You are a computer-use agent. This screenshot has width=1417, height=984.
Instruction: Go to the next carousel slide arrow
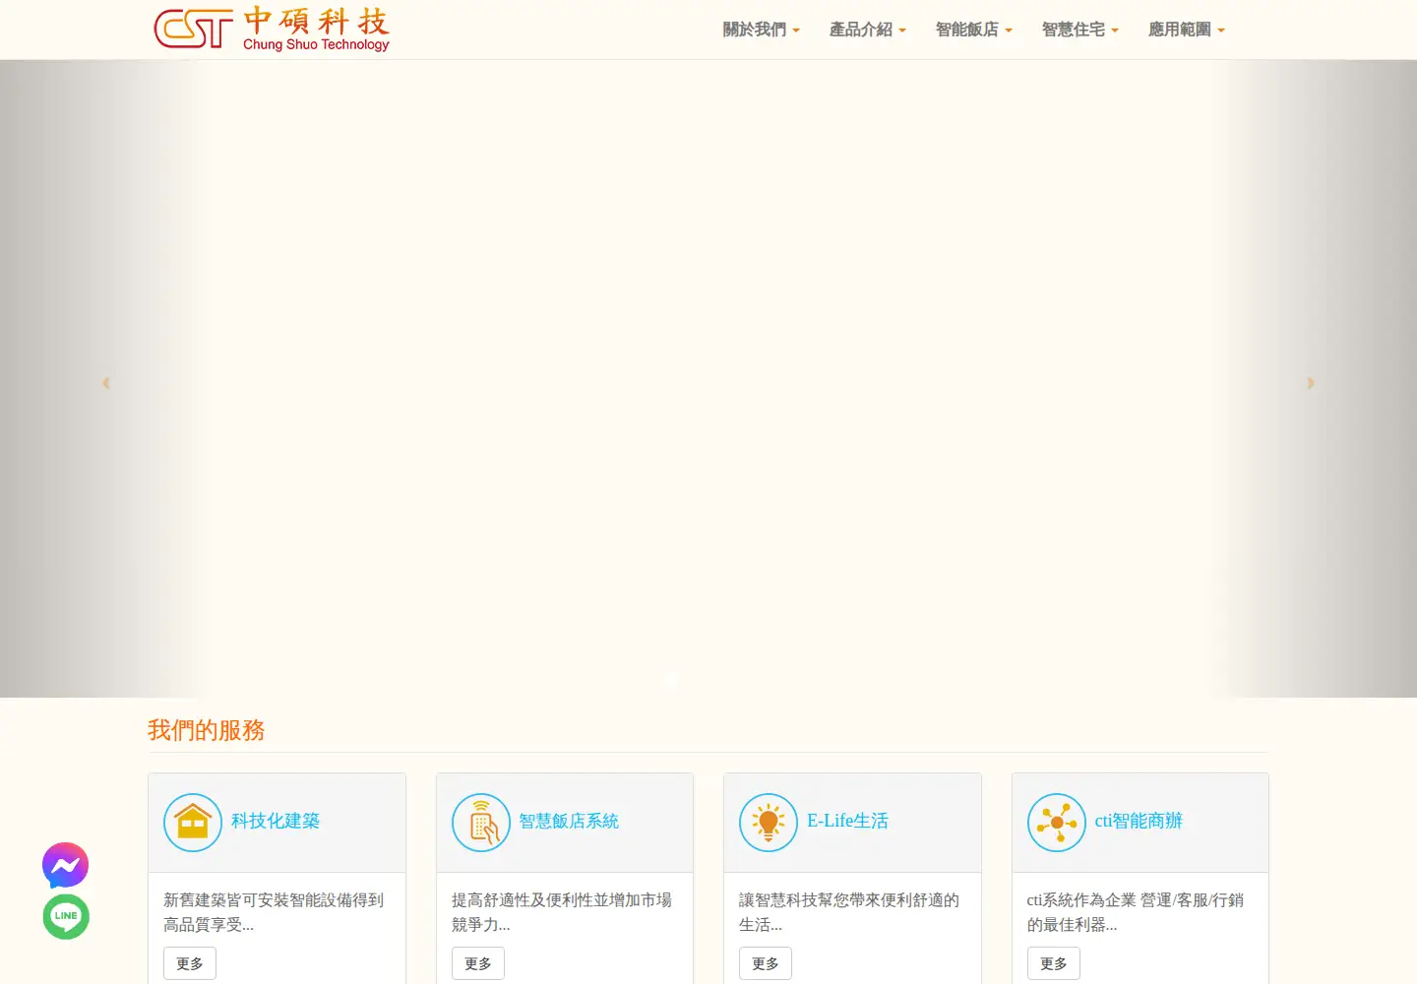tap(1311, 383)
